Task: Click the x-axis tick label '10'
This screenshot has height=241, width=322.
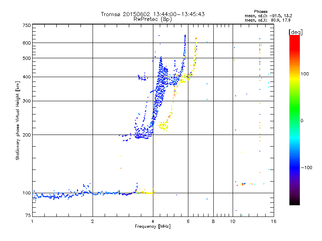Action: (x=233, y=221)
